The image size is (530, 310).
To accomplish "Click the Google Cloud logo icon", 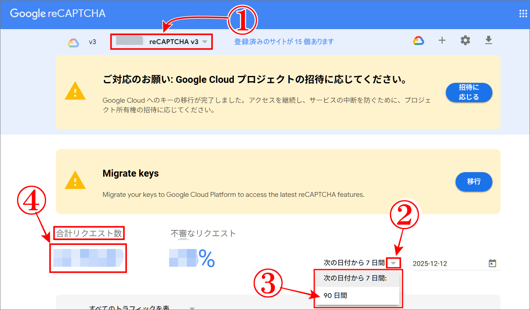I will coord(419,40).
